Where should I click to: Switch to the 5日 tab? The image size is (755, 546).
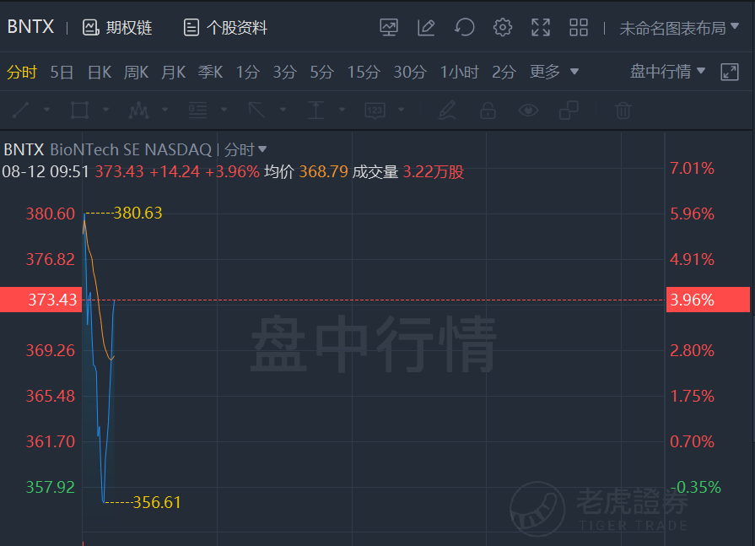62,73
